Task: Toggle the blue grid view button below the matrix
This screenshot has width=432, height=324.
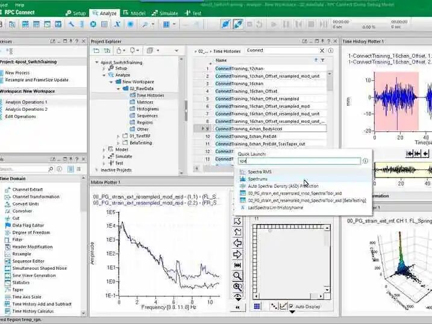Action: (257, 307)
